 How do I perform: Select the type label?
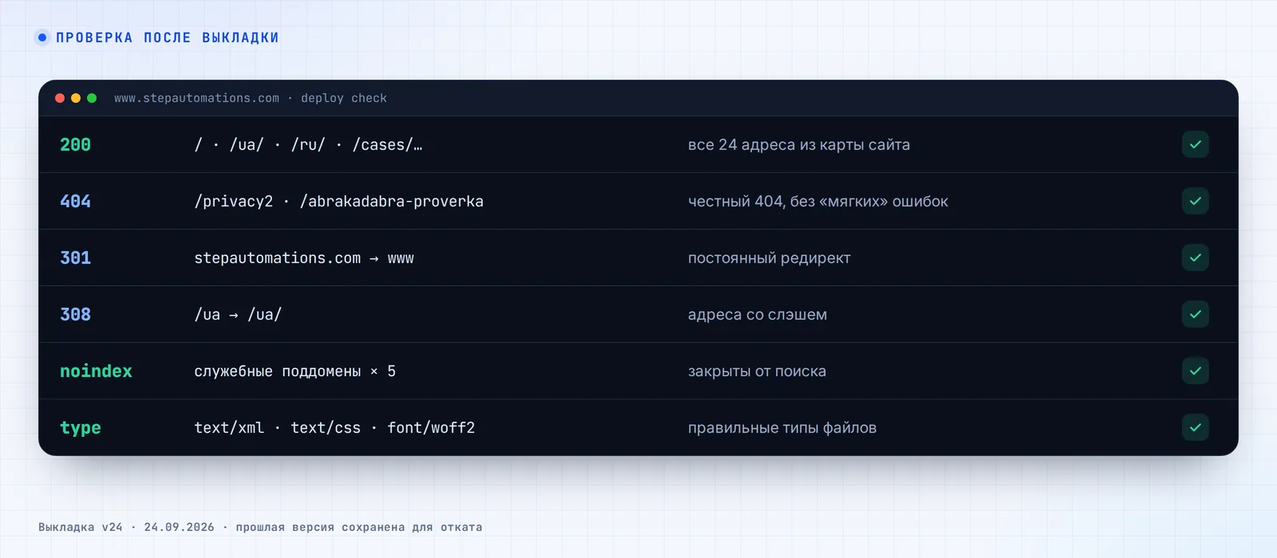tap(81, 428)
